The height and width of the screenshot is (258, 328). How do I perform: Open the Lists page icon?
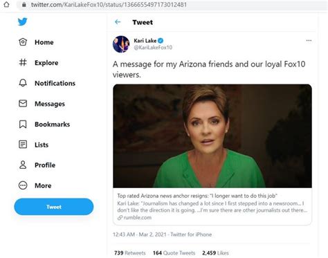pyautogui.click(x=23, y=145)
